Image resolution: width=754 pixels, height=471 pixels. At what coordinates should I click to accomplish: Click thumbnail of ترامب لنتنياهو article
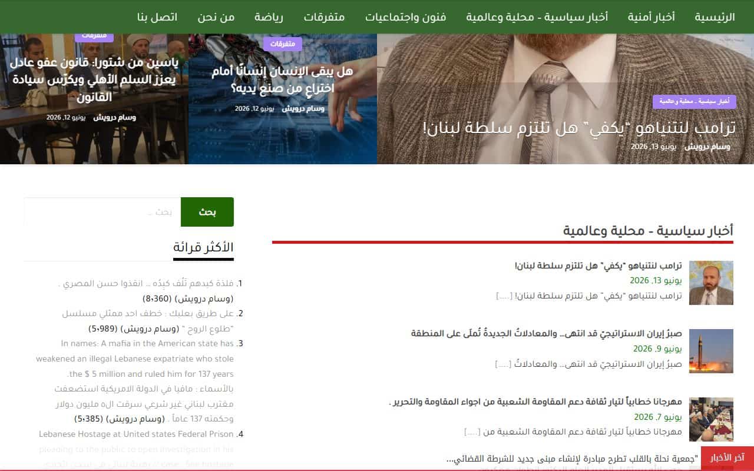[711, 283]
